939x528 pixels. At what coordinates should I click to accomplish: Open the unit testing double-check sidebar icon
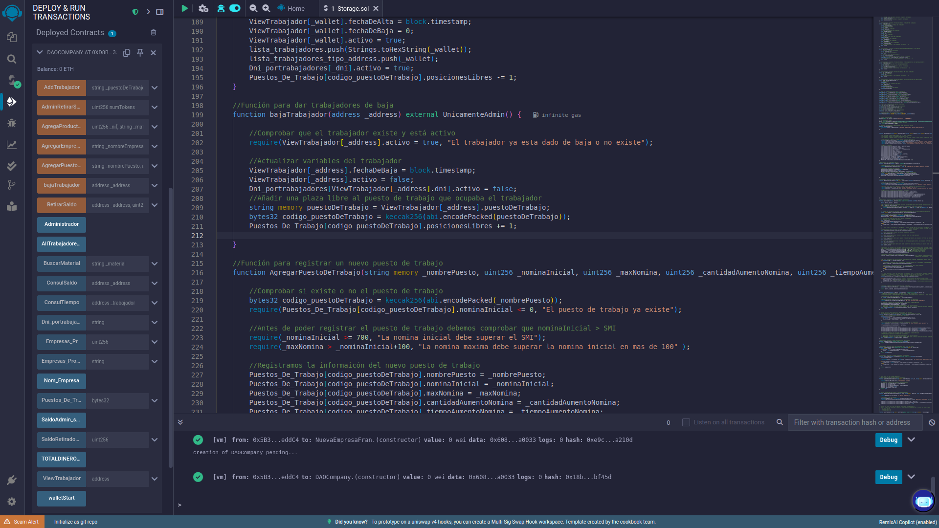coord(12,166)
